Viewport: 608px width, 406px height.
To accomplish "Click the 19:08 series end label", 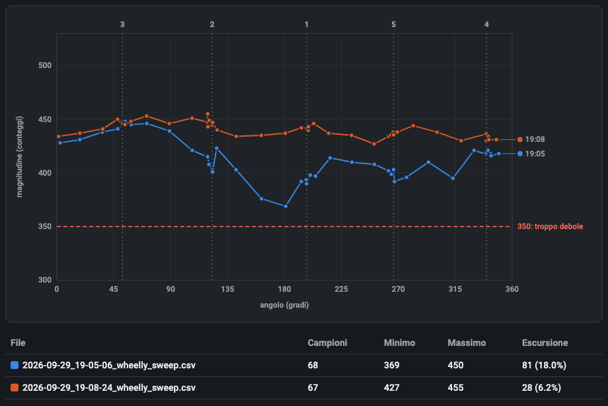I will (x=535, y=139).
